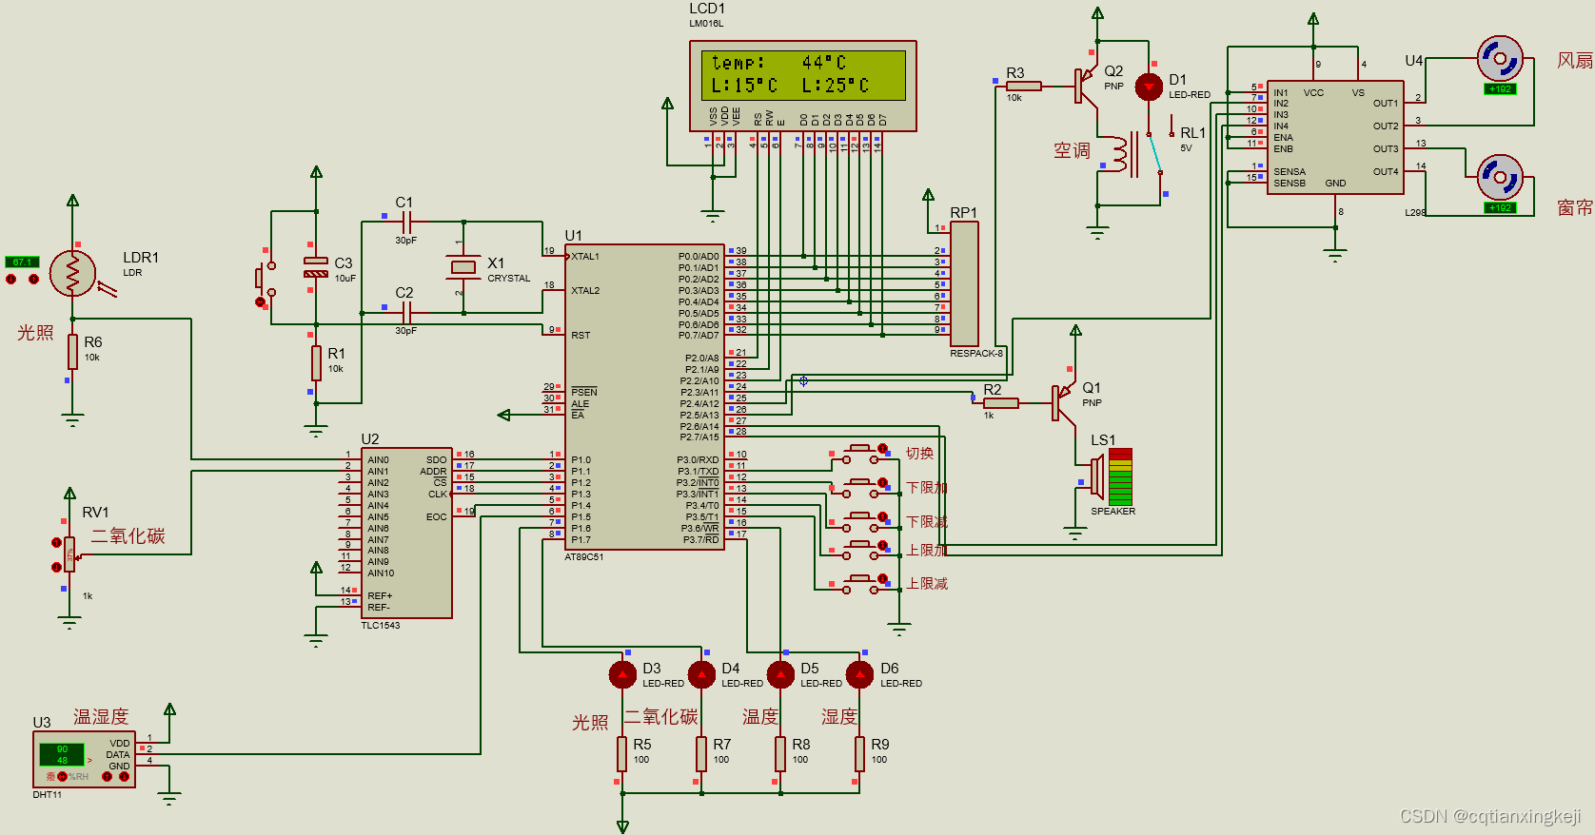Select the Q2 PNP transistor
The height and width of the screenshot is (835, 1595).
[x=1086, y=86]
